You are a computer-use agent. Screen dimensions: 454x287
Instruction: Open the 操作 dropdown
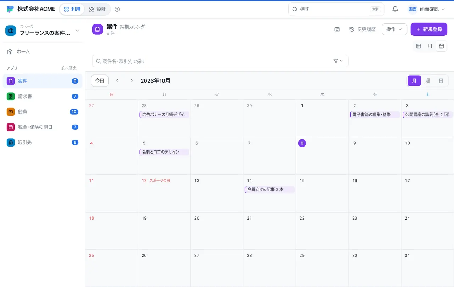[394, 29]
